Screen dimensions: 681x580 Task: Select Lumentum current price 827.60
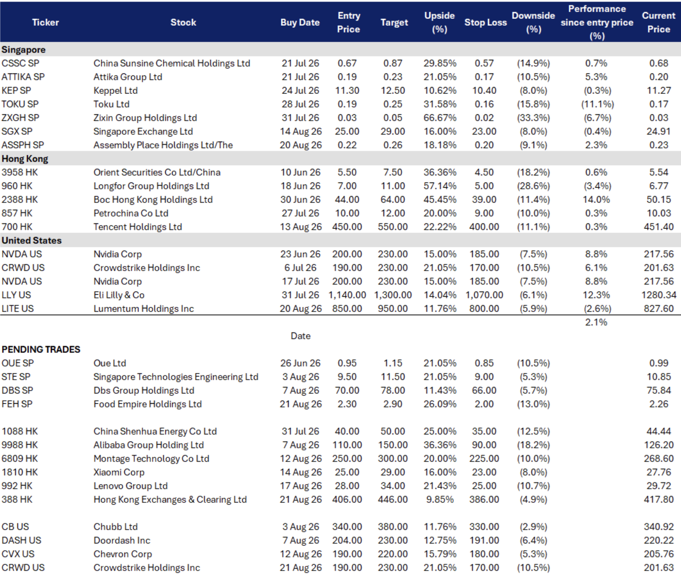(658, 309)
